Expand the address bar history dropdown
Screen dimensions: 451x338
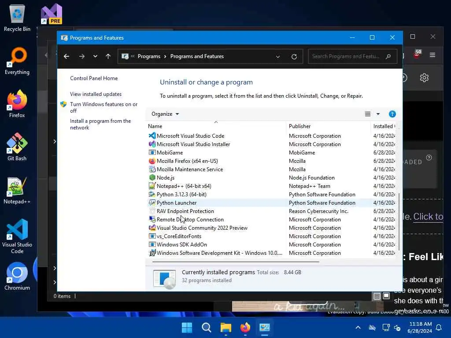pos(278,57)
